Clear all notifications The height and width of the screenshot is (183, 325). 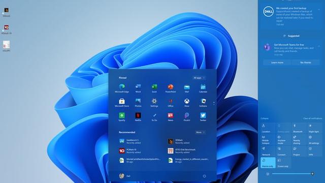[x=312, y=118]
